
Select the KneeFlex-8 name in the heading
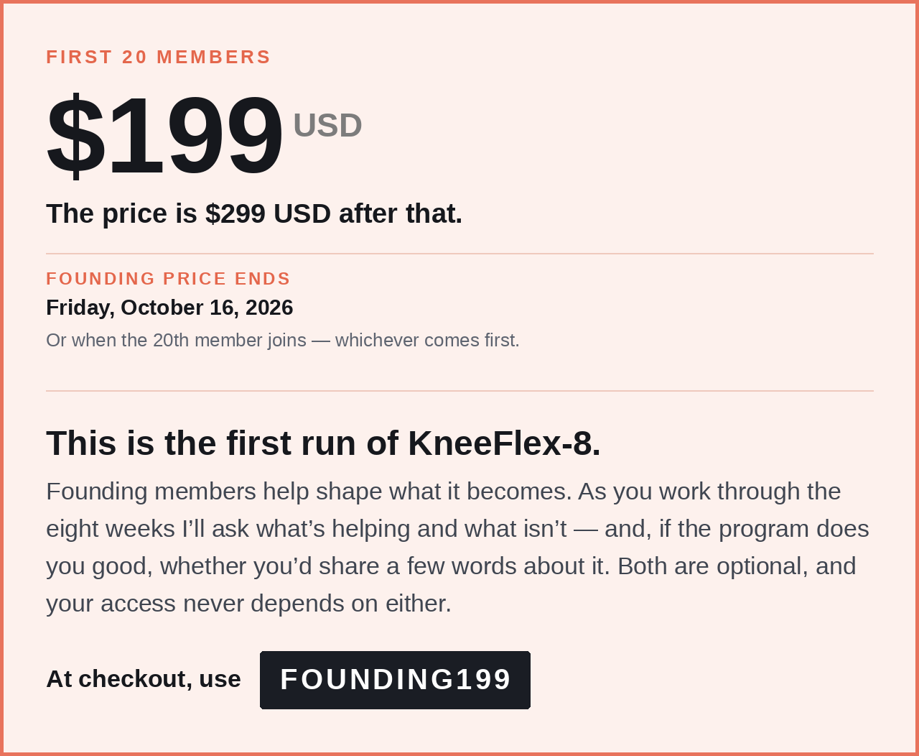pyautogui.click(x=504, y=443)
